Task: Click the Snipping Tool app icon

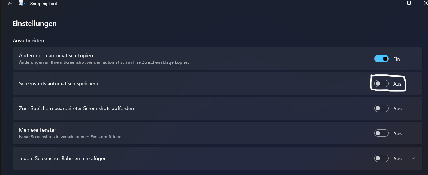Action: click(22, 4)
